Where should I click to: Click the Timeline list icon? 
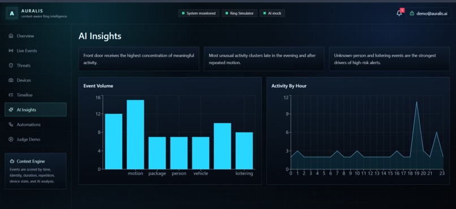pyautogui.click(x=11, y=95)
